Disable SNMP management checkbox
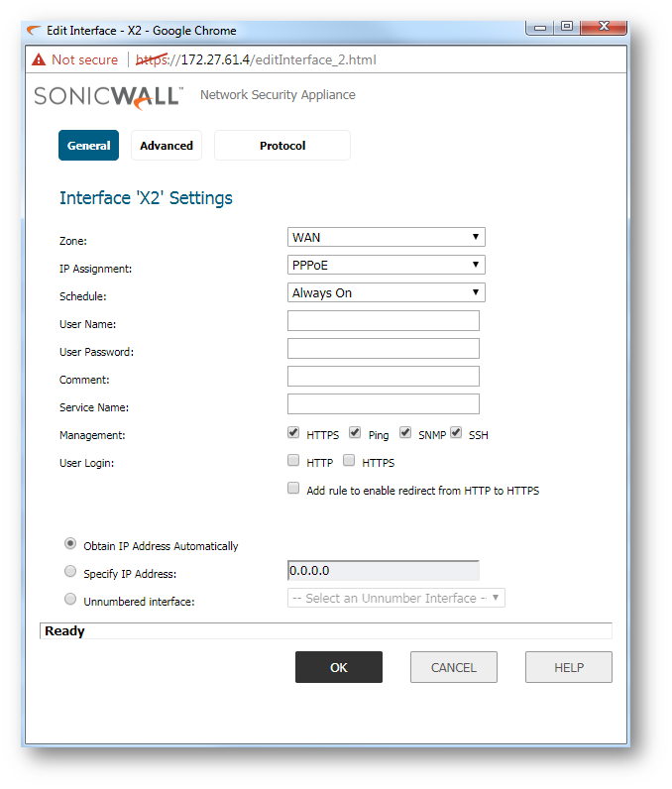The height and width of the screenshot is (789, 672). [x=405, y=433]
